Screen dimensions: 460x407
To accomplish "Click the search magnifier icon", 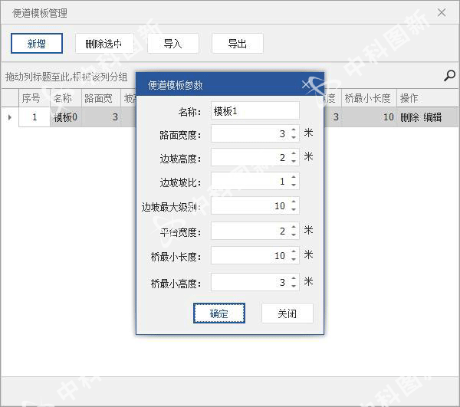I will [449, 75].
